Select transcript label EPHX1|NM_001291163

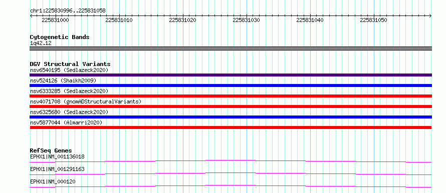pos(57,169)
